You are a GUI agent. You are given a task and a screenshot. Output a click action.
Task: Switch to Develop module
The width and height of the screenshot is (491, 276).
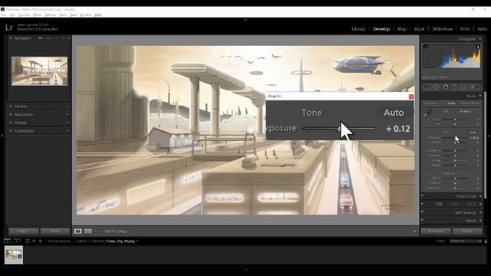(381, 29)
